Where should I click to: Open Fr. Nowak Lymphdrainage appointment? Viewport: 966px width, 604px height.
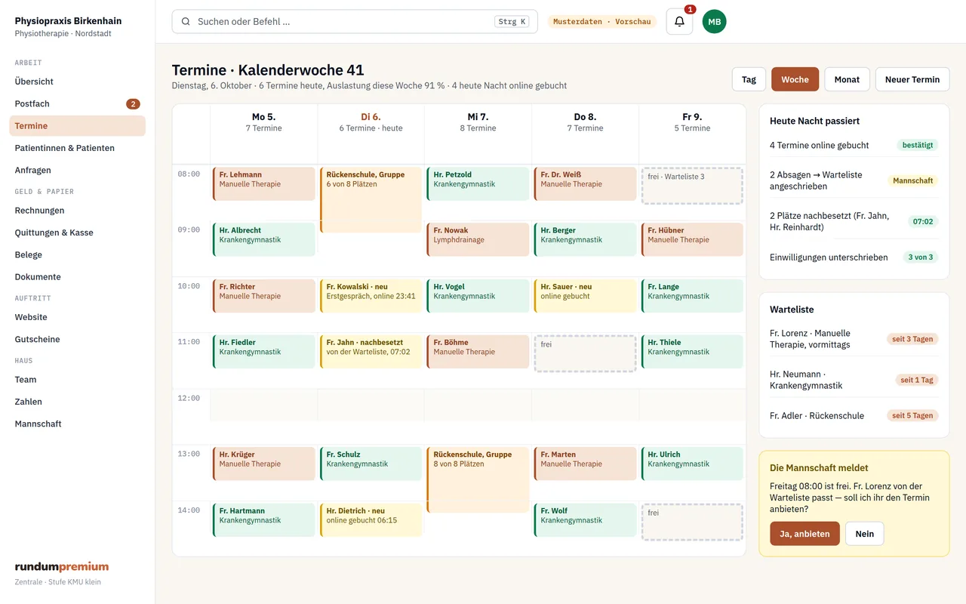click(478, 240)
